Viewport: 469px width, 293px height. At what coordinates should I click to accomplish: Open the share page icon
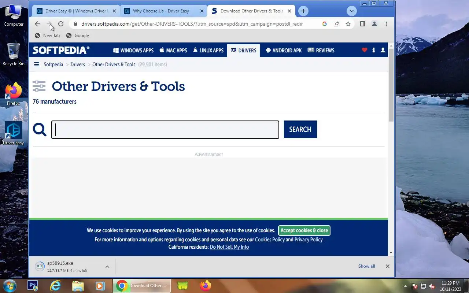336,24
